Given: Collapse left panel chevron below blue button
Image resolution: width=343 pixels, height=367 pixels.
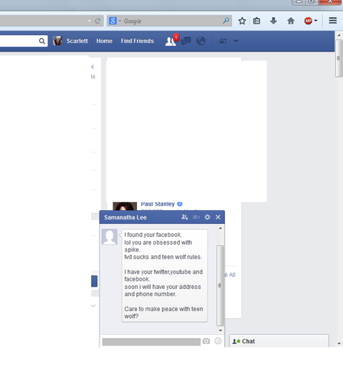Looking at the screenshot, I should [x=93, y=306].
